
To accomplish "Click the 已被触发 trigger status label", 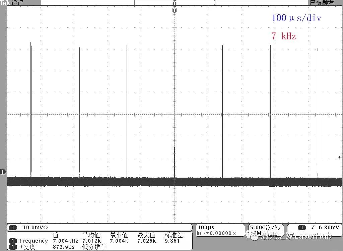I will point(322,3).
